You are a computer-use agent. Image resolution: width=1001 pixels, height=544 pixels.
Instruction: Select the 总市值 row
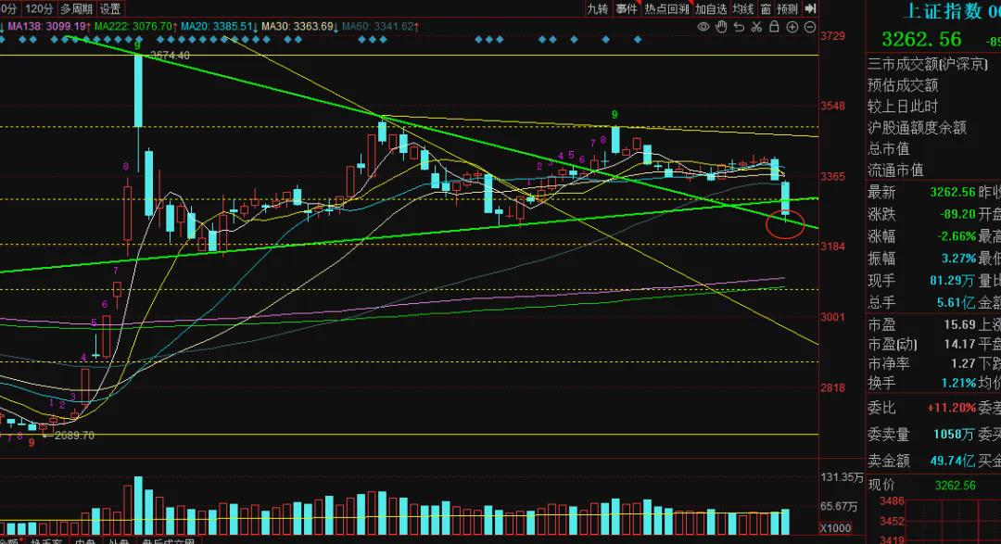click(888, 148)
